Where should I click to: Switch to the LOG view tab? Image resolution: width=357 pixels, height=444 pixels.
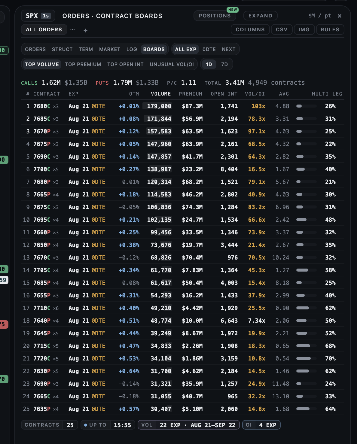click(132, 49)
